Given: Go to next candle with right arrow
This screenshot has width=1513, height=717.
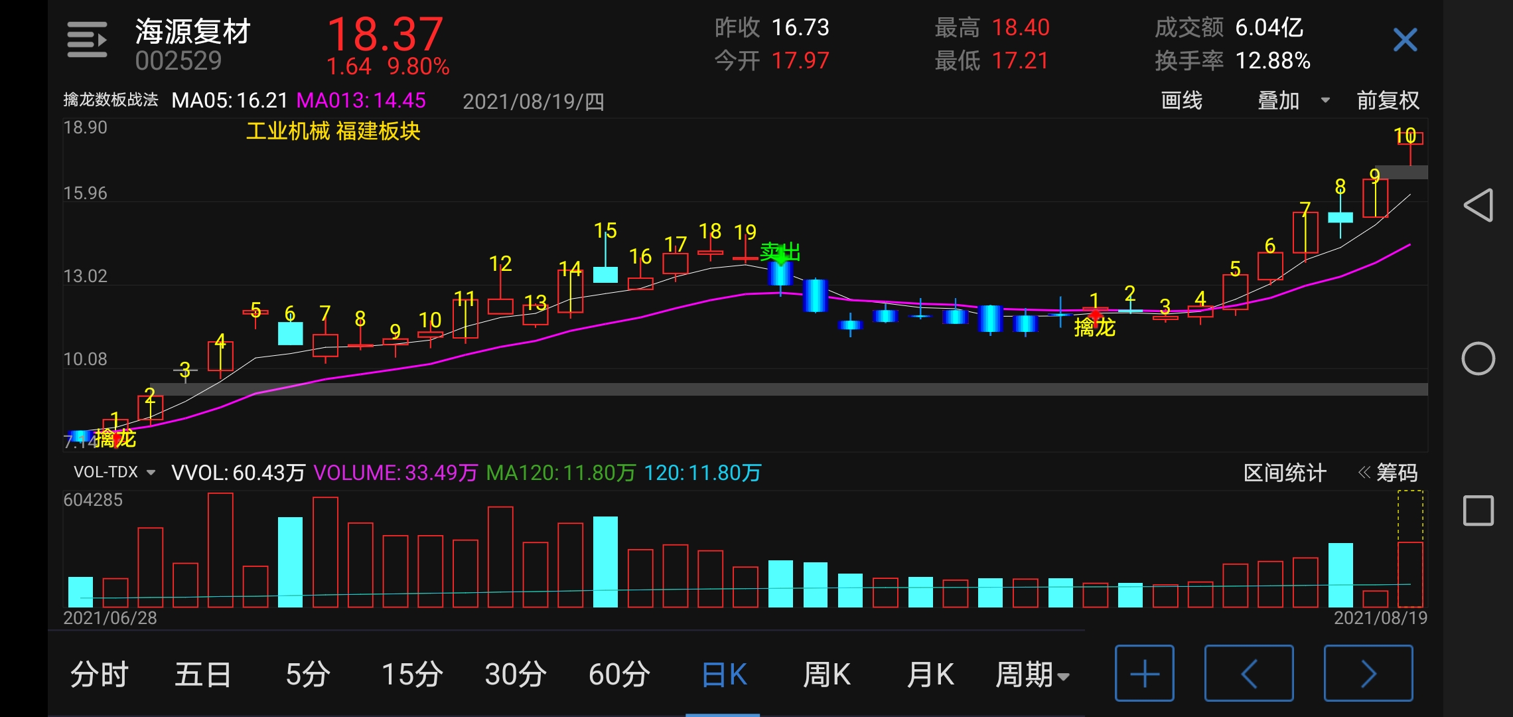Looking at the screenshot, I should [1368, 674].
